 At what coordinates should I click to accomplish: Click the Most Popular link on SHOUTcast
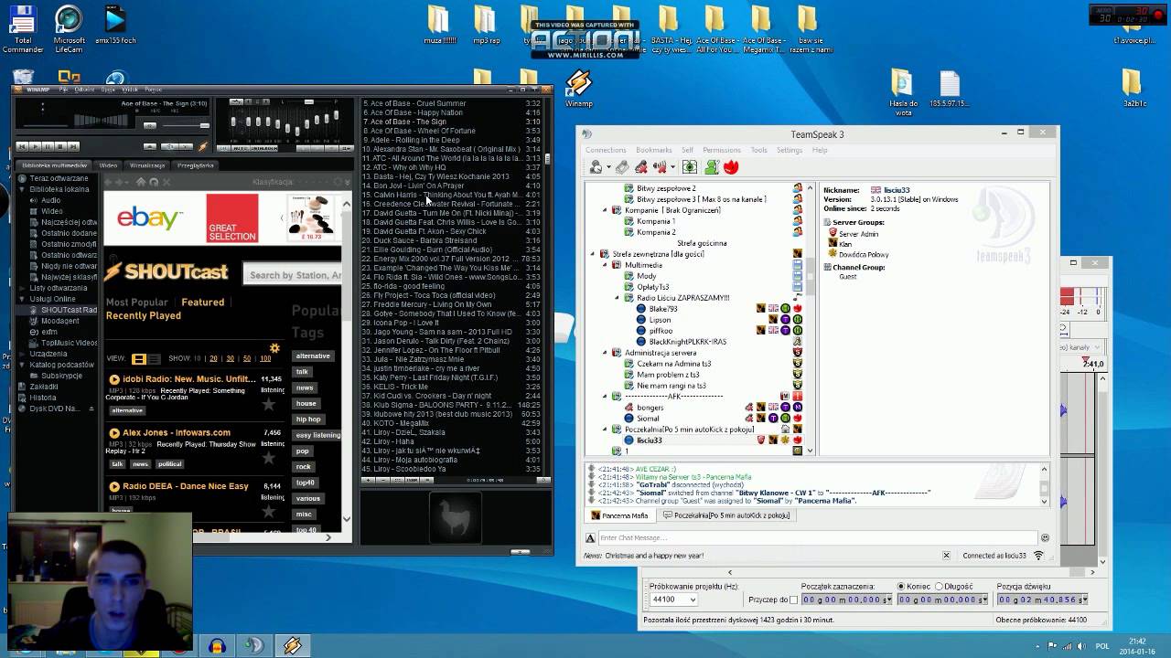point(136,302)
